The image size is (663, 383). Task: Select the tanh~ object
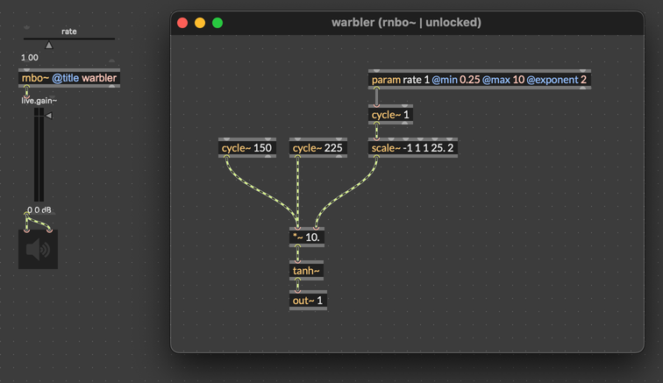(306, 271)
